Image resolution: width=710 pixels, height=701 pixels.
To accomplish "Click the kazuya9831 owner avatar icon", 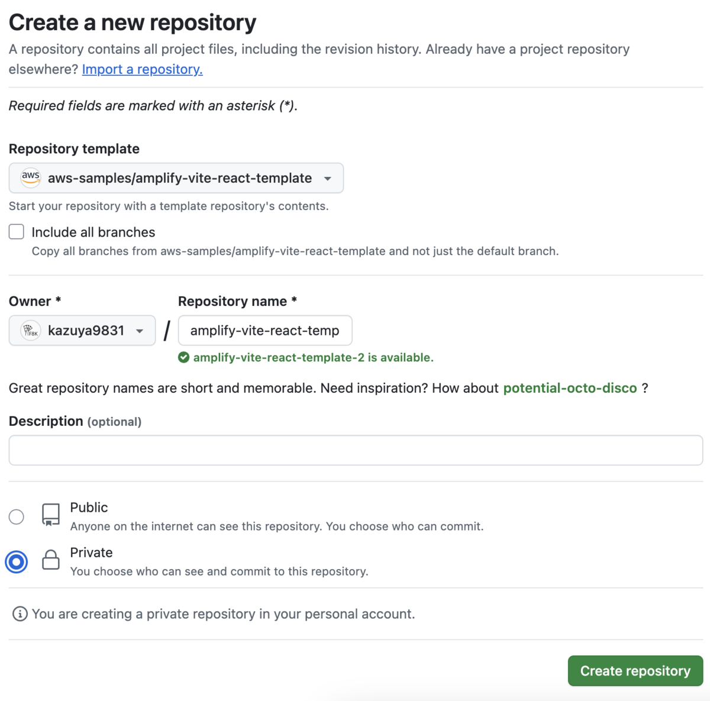I will coord(31,330).
